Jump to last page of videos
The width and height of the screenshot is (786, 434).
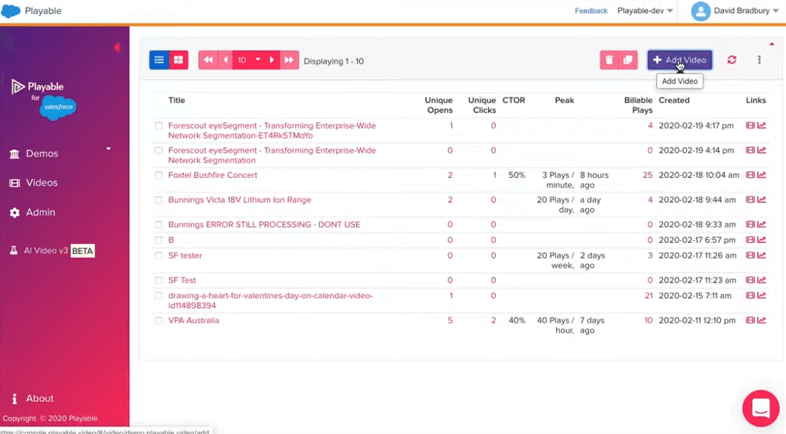click(x=289, y=60)
